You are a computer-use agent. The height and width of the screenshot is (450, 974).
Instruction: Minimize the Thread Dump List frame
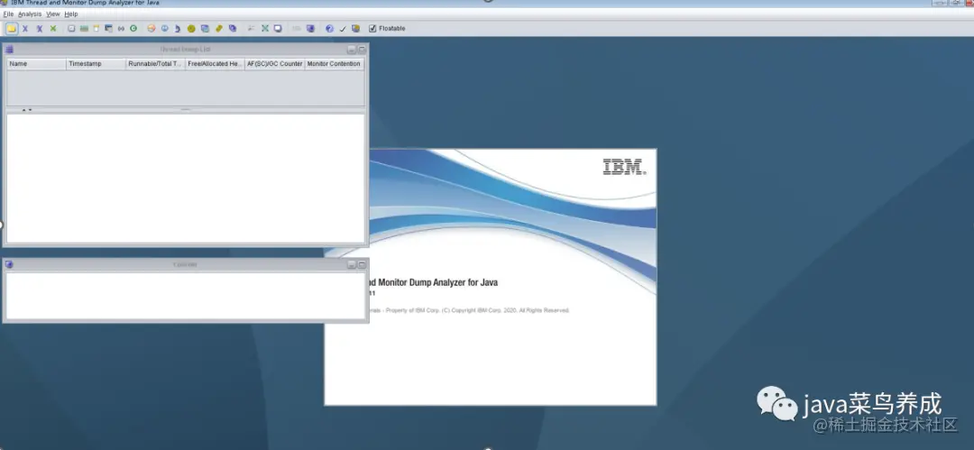coord(352,49)
